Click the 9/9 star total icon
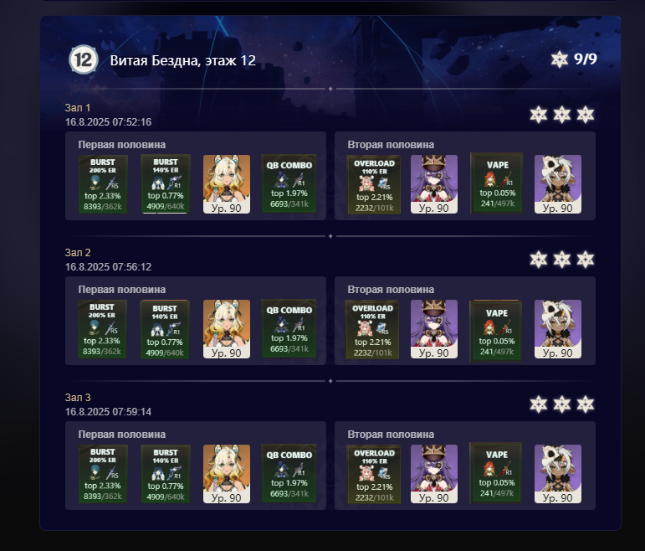This screenshot has width=645, height=551. tap(560, 59)
